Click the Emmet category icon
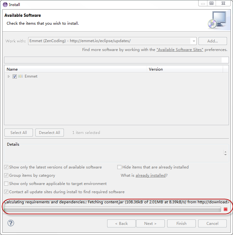The image size is (233, 235). coord(21,76)
